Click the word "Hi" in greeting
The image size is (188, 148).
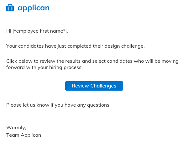point(8,31)
